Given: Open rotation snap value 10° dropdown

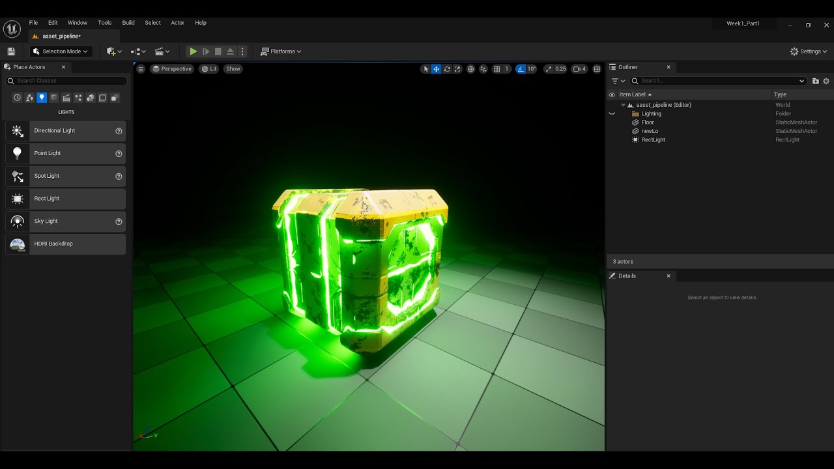Looking at the screenshot, I should click(x=532, y=69).
